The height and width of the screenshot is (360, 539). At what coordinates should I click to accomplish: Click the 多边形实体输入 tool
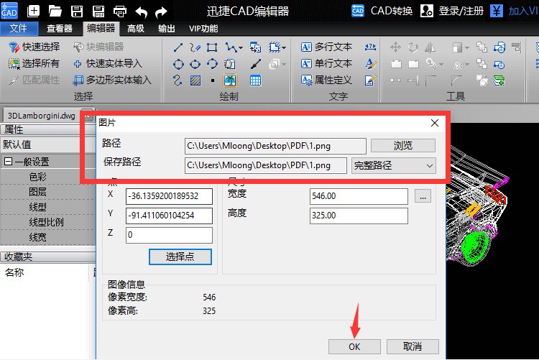tap(112, 80)
